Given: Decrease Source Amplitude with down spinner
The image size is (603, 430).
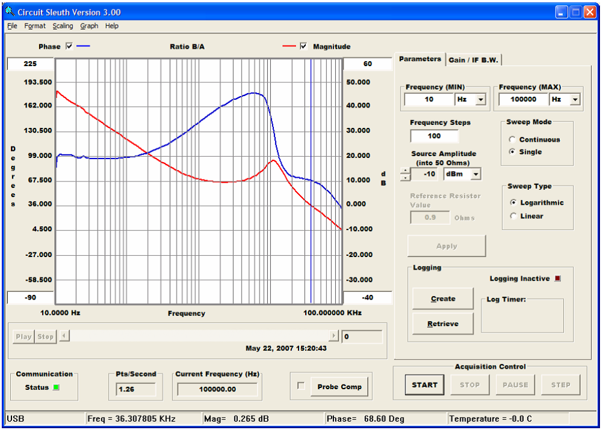Looking at the screenshot, I should tap(405, 177).
